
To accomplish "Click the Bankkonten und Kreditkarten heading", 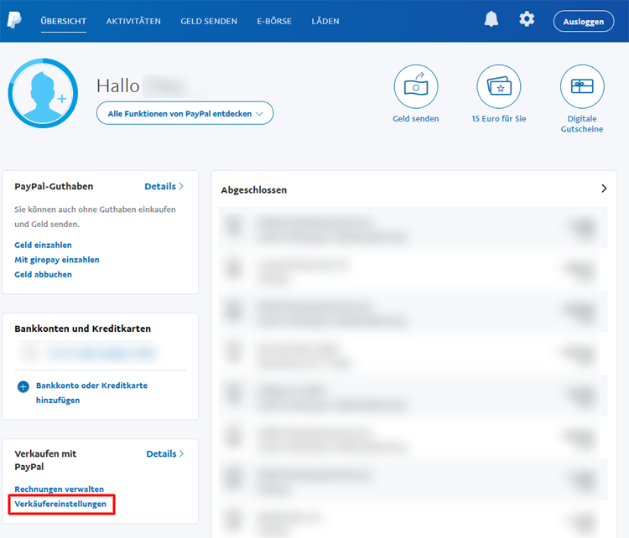I will coord(83,328).
